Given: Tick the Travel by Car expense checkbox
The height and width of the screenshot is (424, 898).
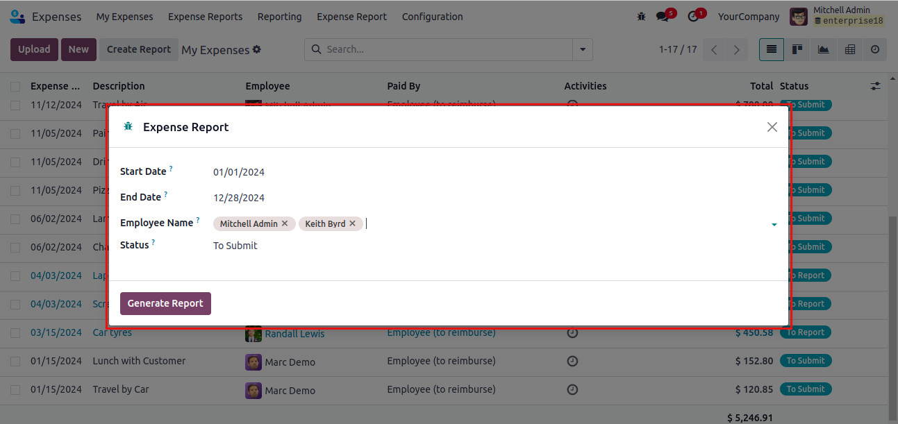Looking at the screenshot, I should 15,389.
